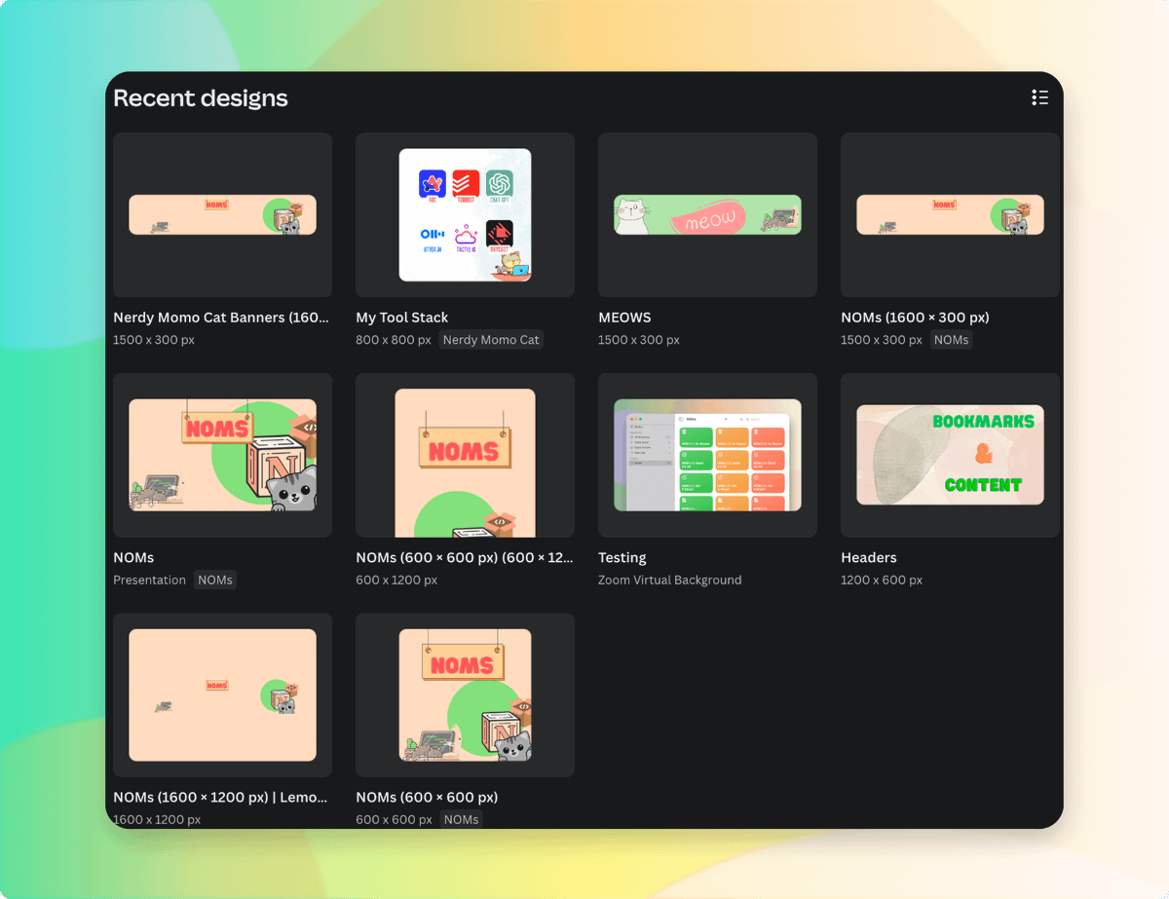
Task: Click the MEOWS design title
Action: (625, 318)
